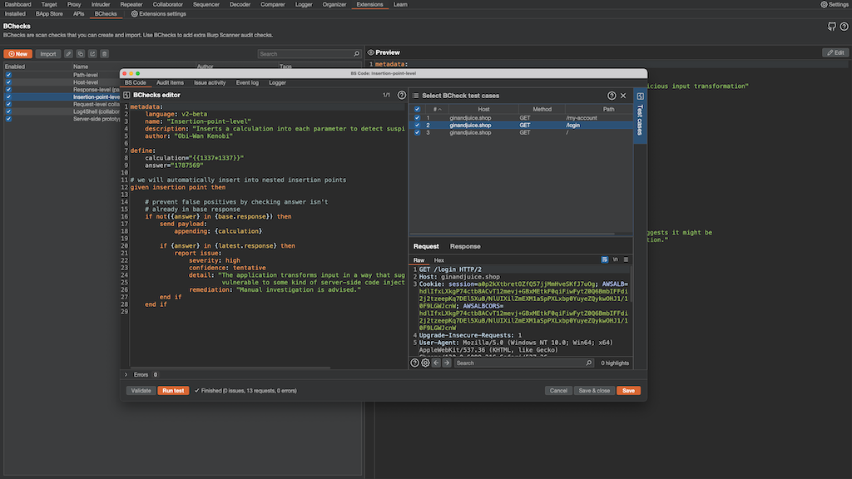Disable the Insertion-point-level BCheck checkbox
Image resolution: width=852 pixels, height=479 pixels.
[x=8, y=96]
